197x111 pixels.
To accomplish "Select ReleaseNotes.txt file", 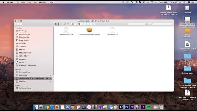I will point(66,31).
